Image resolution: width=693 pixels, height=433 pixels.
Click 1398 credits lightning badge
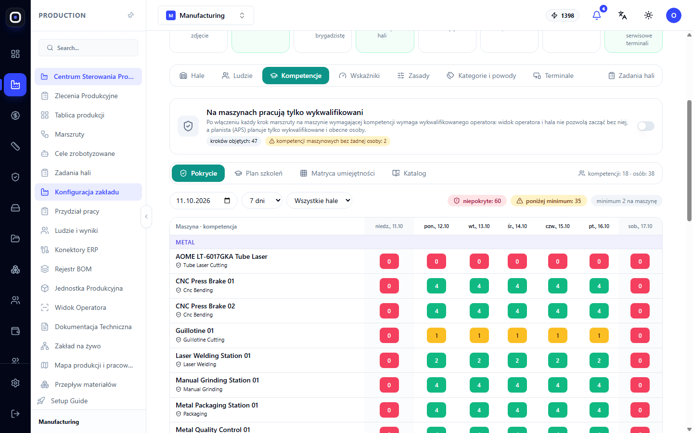563,15
